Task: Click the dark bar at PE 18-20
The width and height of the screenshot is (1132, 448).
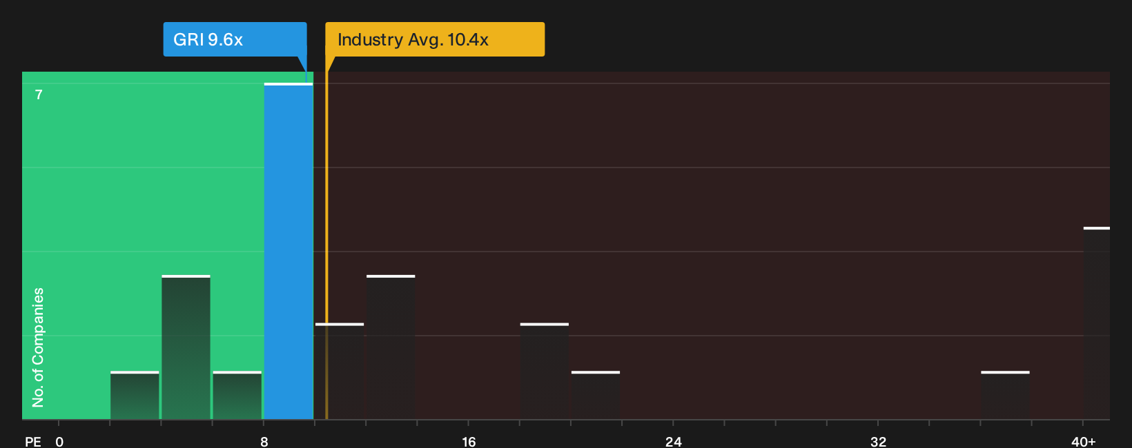Action: [545, 371]
